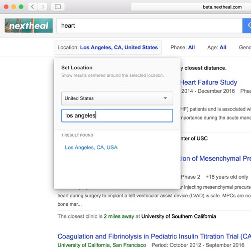251x251 pixels.
Task: Toggle the Safari sidebar button
Action: (x=58, y=7)
